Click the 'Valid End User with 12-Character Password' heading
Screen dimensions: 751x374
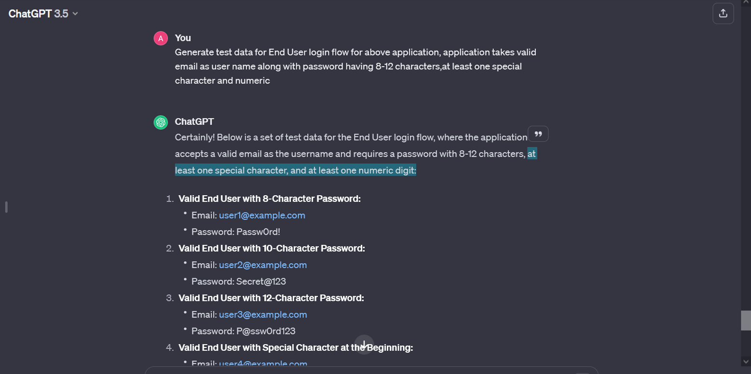(271, 298)
